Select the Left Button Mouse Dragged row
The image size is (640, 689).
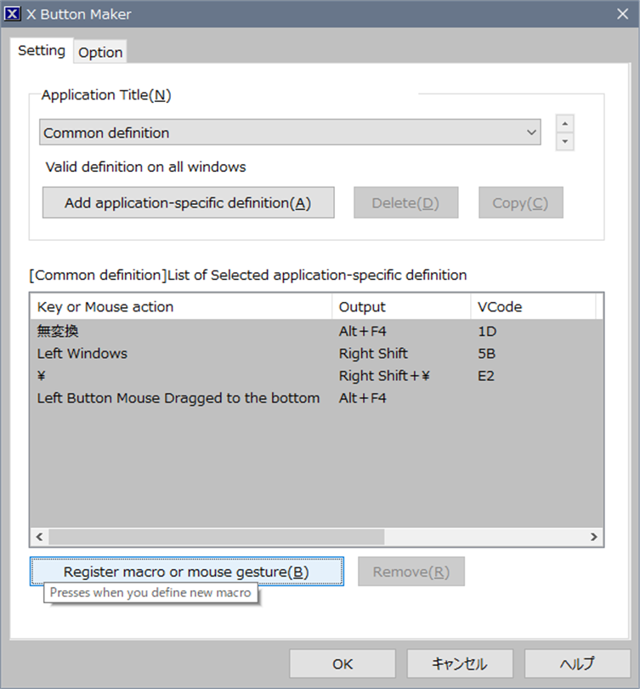tap(316, 398)
